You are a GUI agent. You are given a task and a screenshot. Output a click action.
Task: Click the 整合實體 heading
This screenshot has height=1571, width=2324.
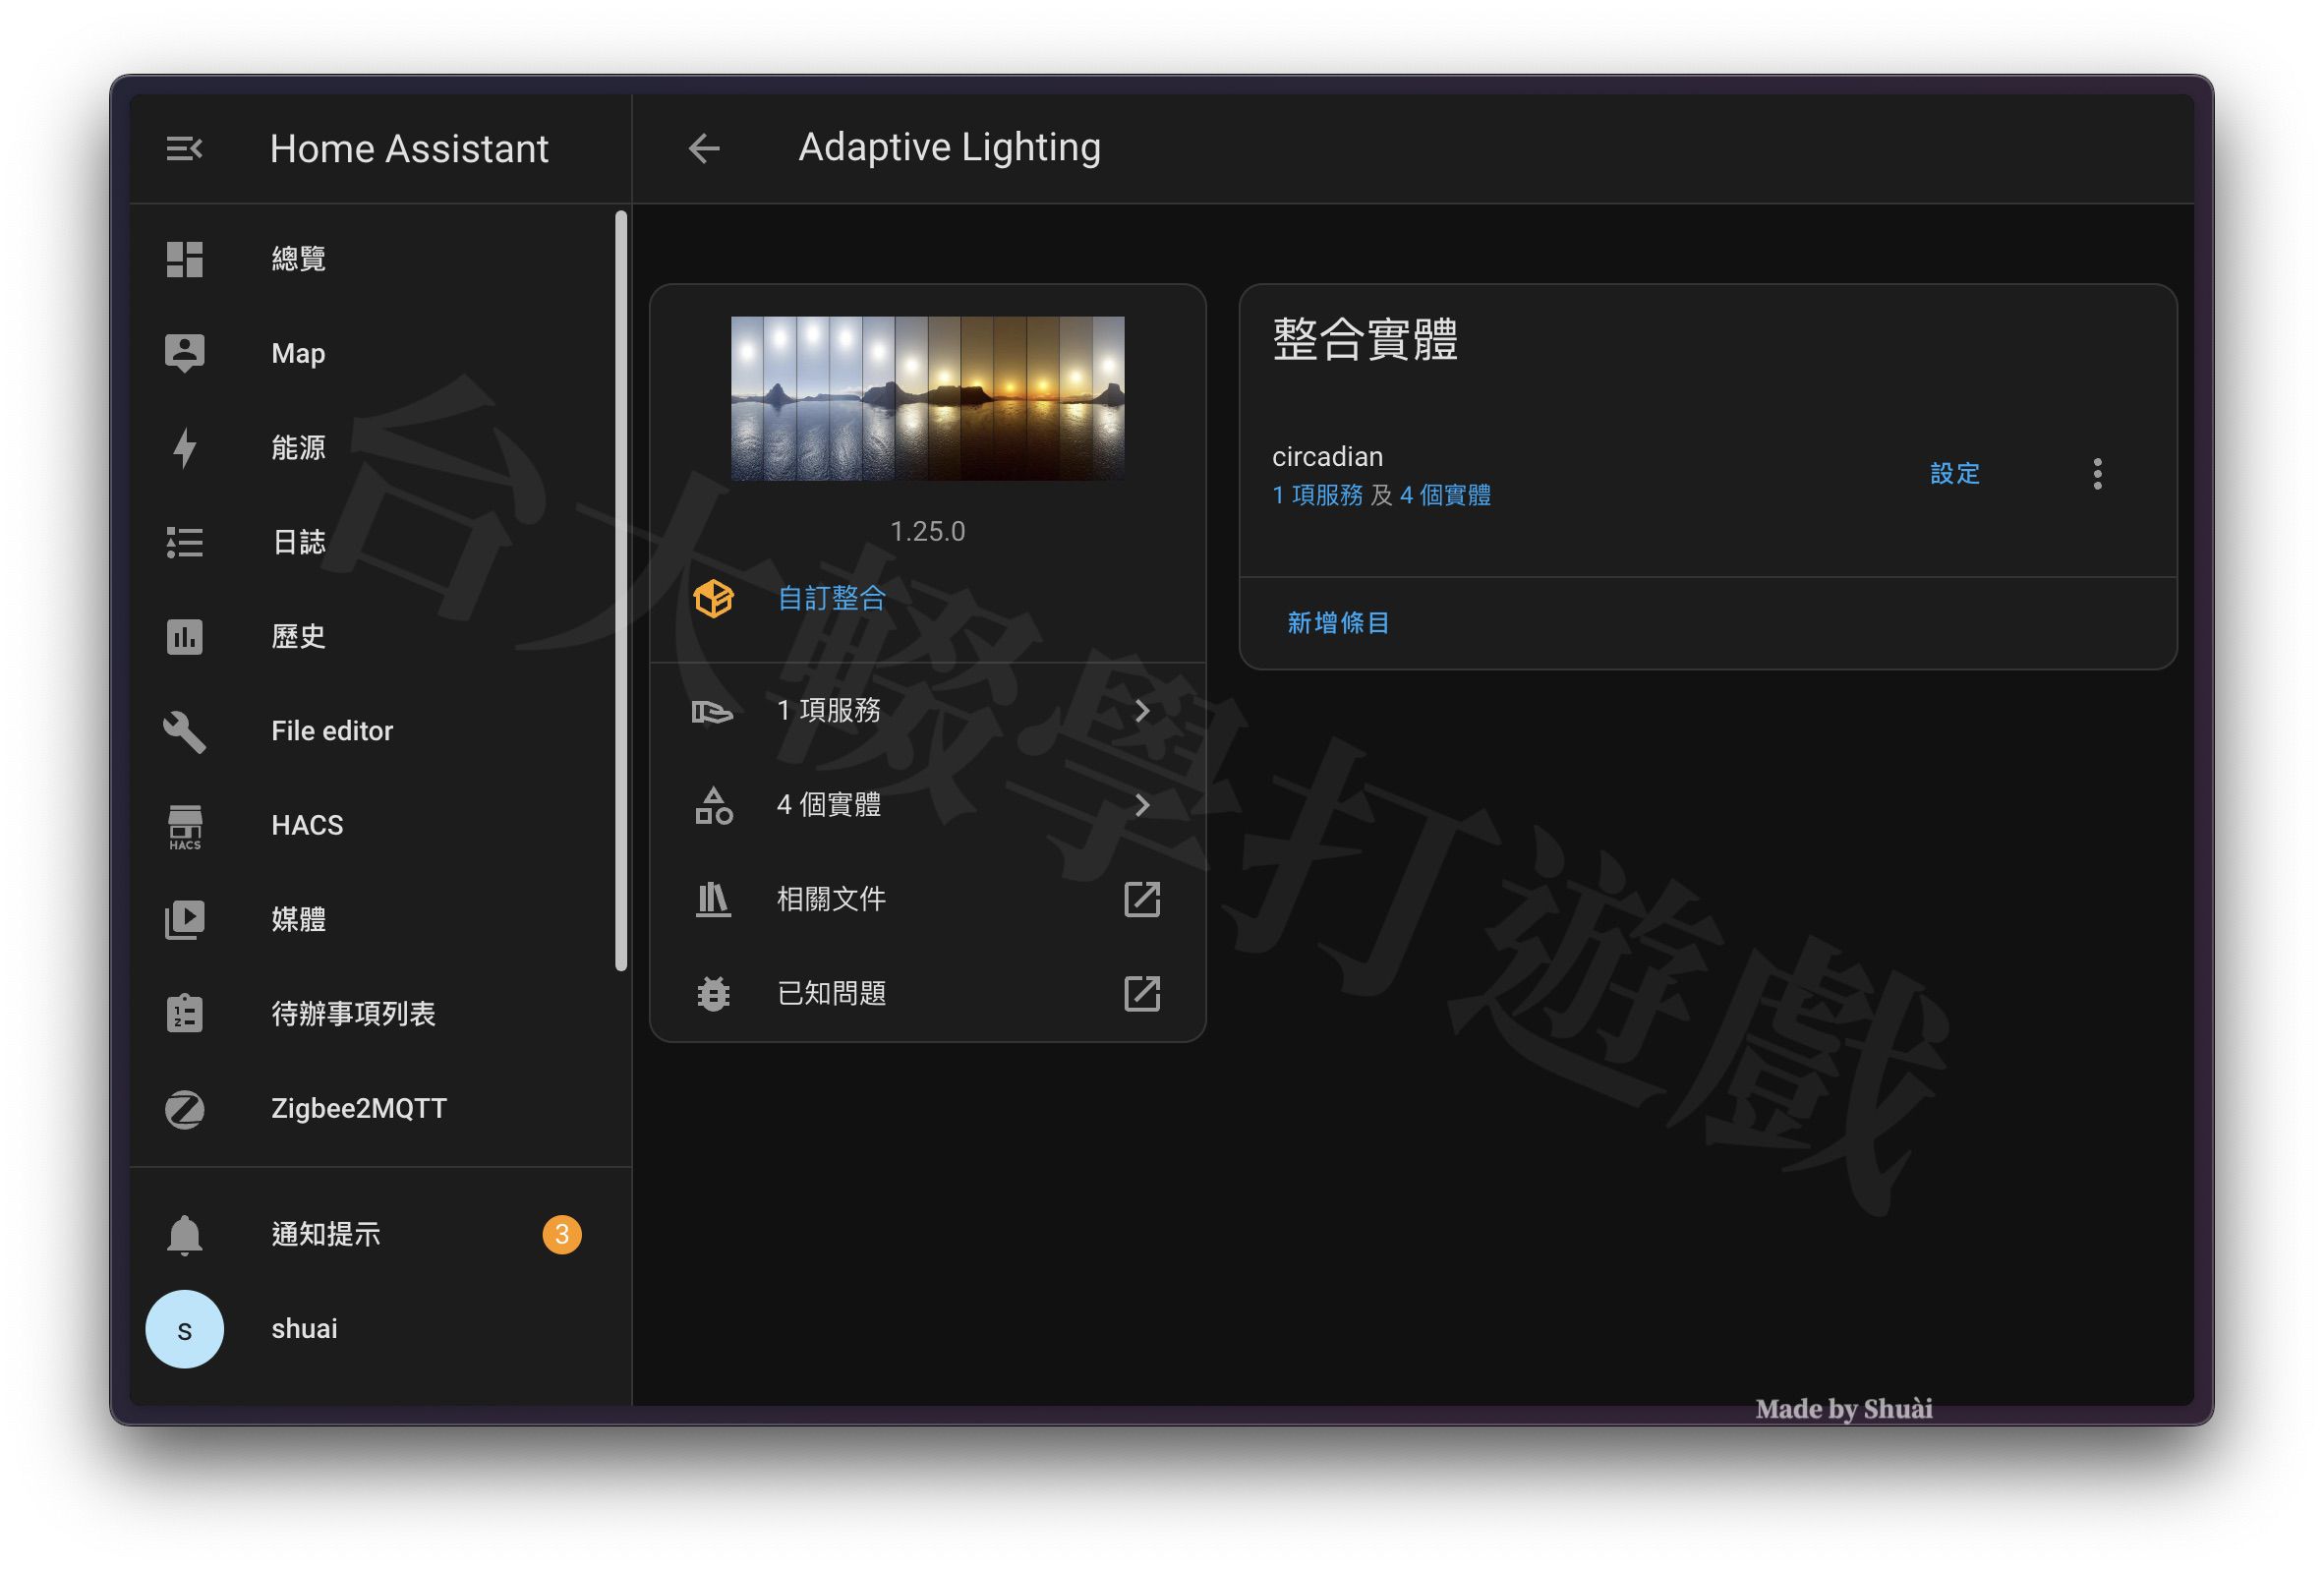1364,339
